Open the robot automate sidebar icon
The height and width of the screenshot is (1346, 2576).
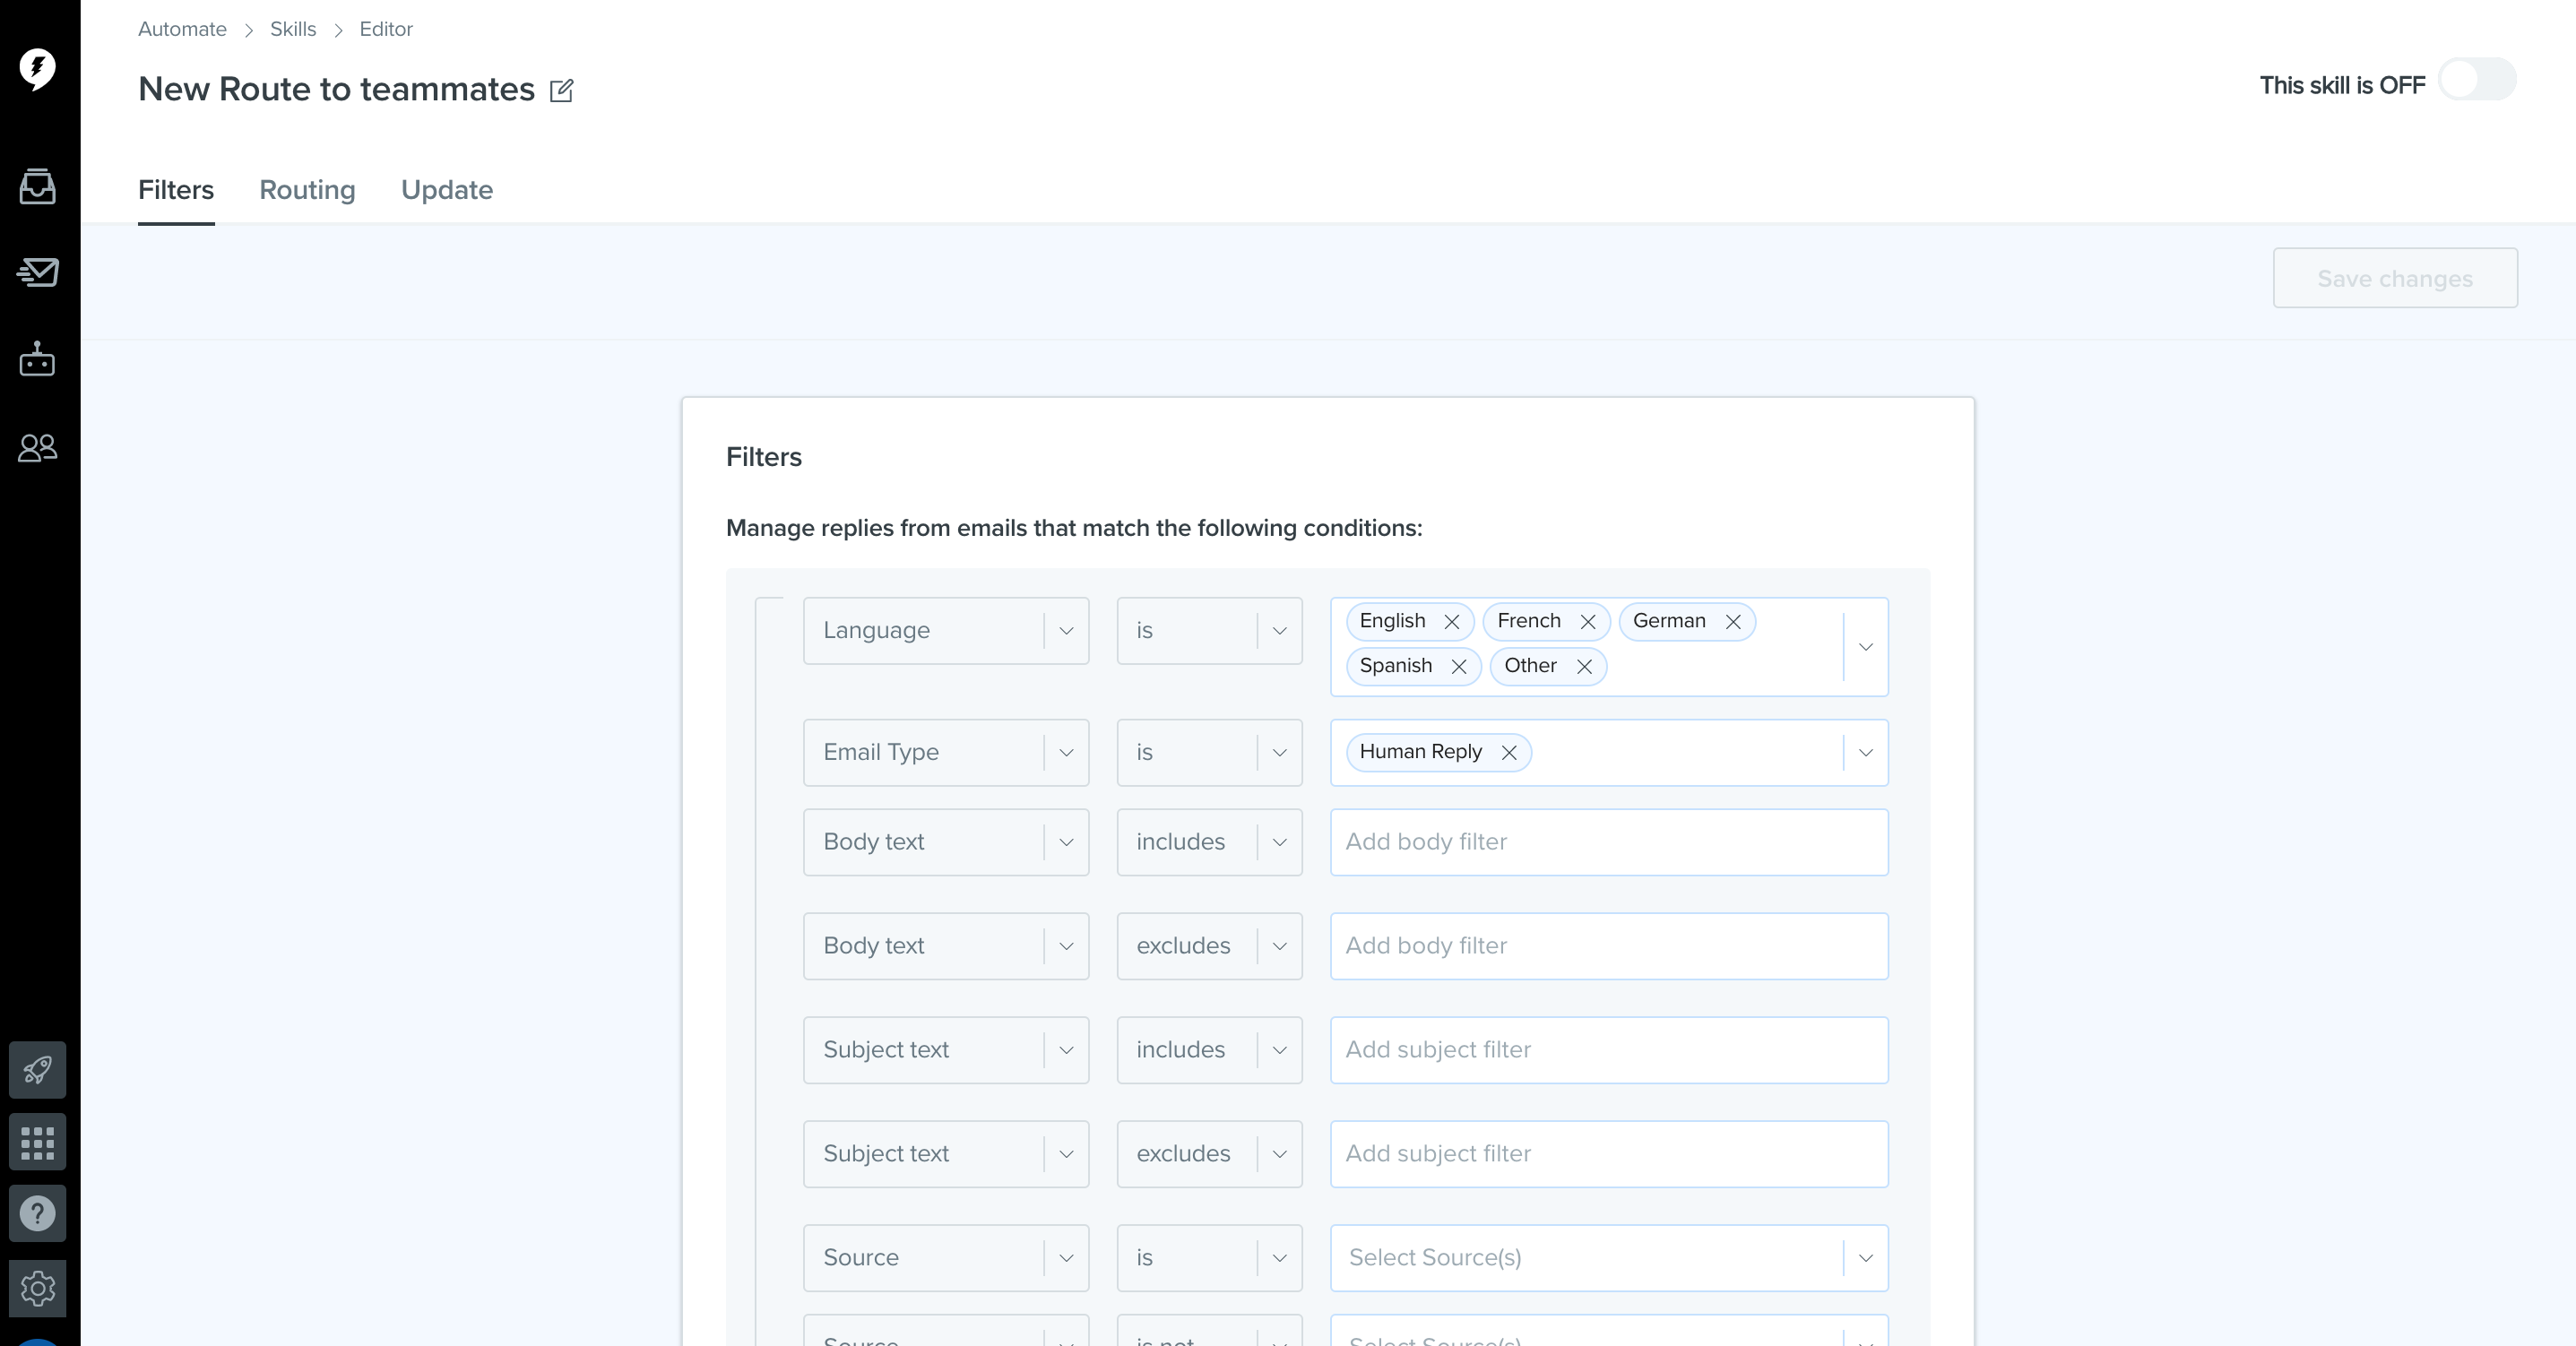38,359
